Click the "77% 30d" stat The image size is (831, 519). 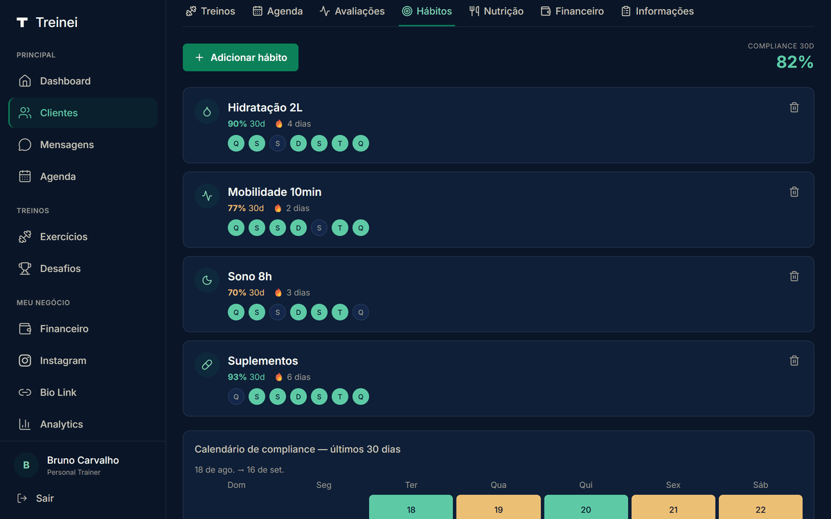click(x=246, y=208)
